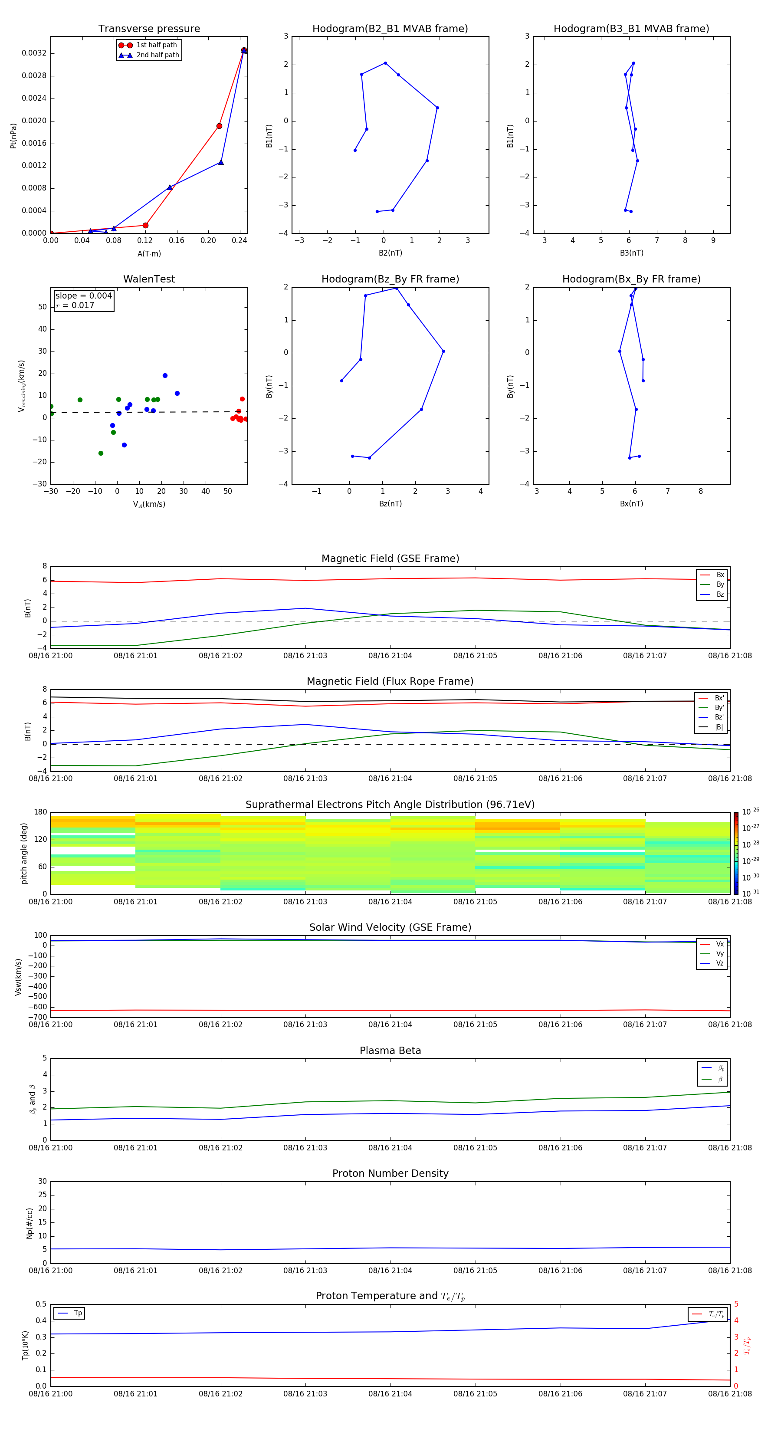Click the "Proton Number Density" title
781x1432 pixels.
(390, 1173)
